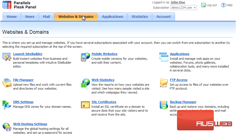Click the SSL Certificates icon

click(85, 105)
